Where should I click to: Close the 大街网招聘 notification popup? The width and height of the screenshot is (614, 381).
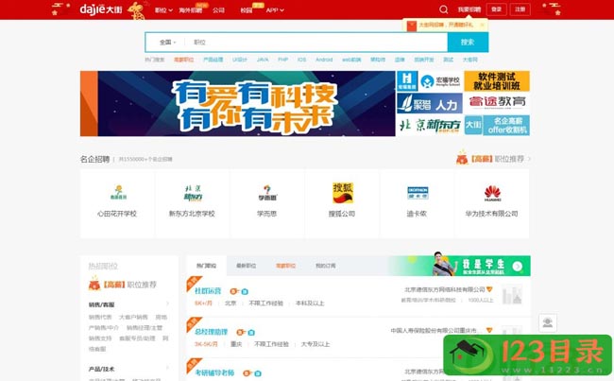482,25
